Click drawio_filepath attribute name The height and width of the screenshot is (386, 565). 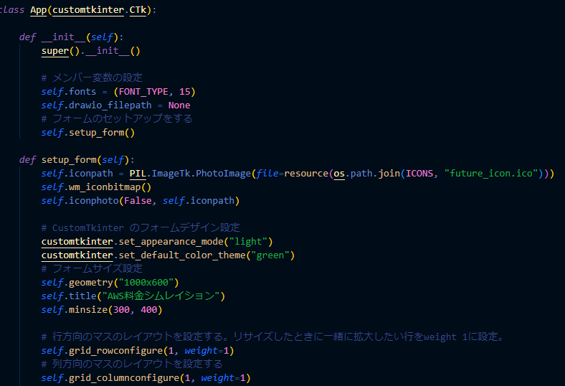110,105
